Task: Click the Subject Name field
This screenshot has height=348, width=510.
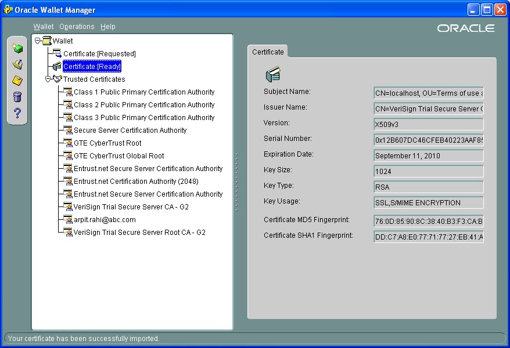Action: pos(429,93)
